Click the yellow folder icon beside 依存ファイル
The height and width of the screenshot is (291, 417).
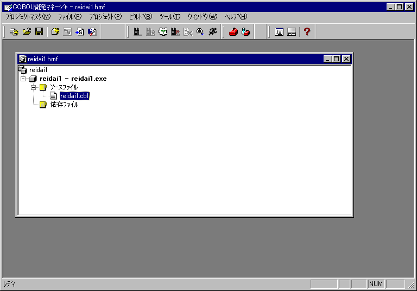click(x=43, y=105)
